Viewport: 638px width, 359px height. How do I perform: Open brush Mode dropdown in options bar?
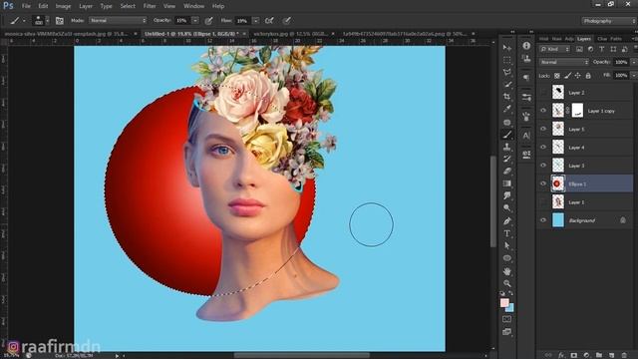[x=118, y=20]
